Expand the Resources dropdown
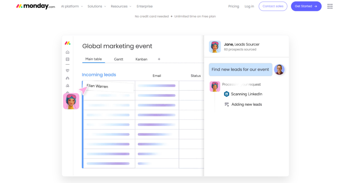Viewport: 359px width, 183px height. [x=121, y=6]
